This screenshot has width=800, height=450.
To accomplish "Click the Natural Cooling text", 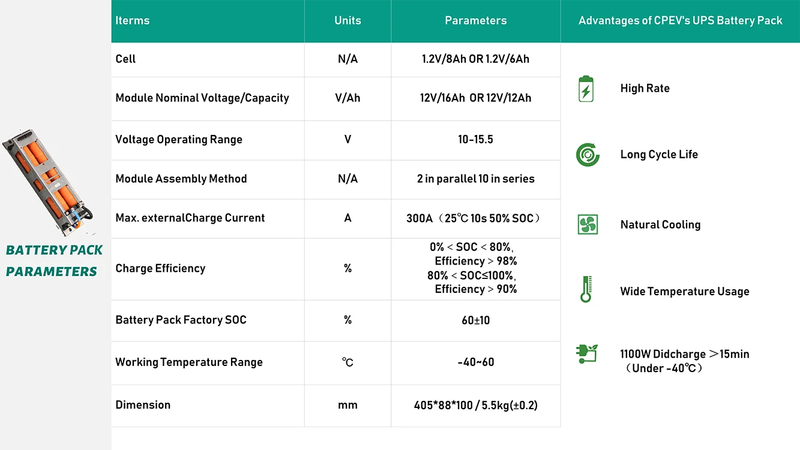I will tap(660, 224).
